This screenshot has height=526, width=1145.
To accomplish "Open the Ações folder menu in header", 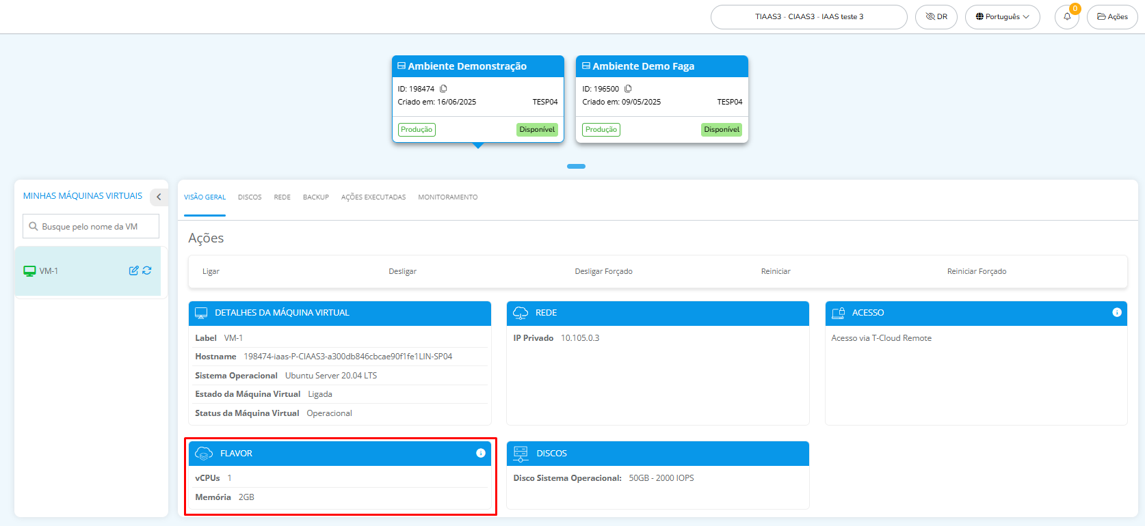I will [1112, 17].
